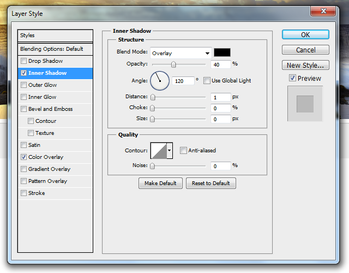Click the Noise value field

tap(220, 166)
